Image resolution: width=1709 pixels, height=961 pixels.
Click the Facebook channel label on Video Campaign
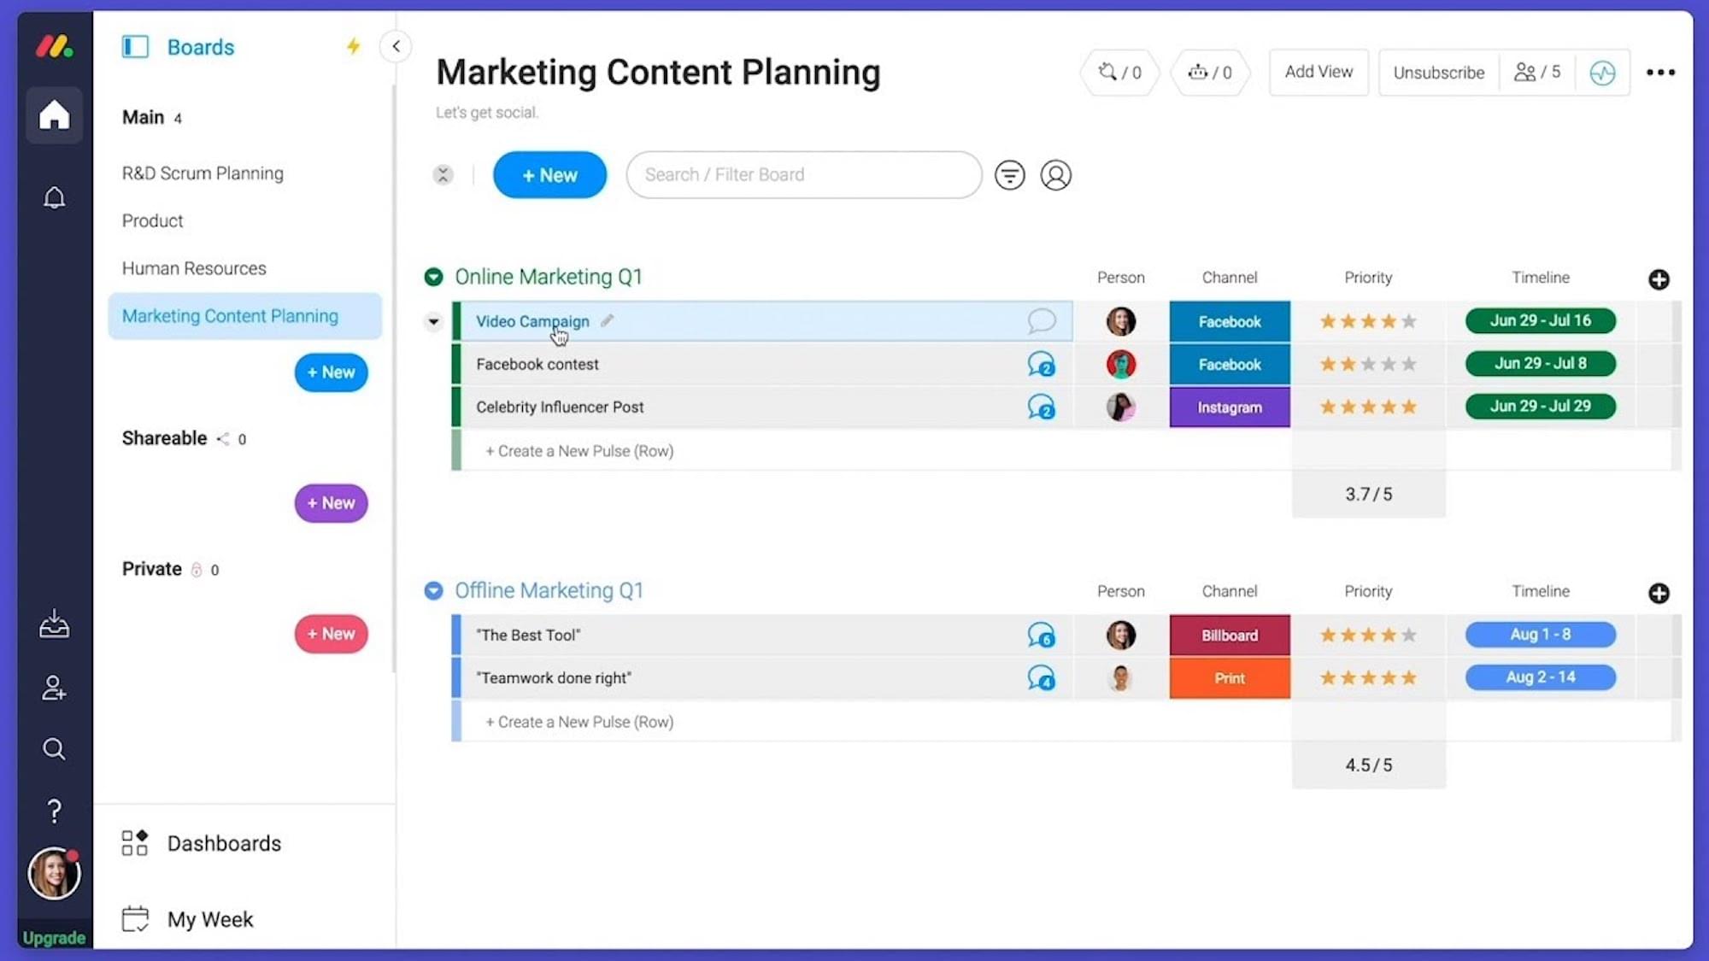point(1229,320)
